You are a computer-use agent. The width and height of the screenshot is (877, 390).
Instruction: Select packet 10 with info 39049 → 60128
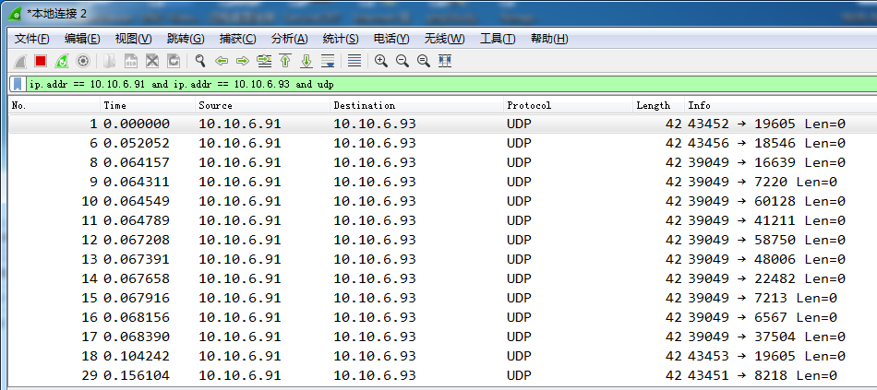[x=443, y=201]
